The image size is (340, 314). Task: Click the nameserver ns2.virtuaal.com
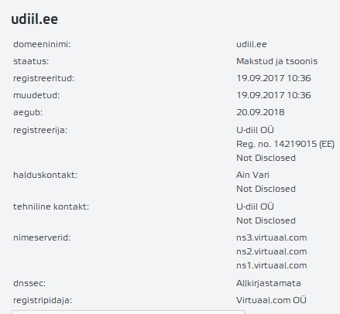pos(272,251)
